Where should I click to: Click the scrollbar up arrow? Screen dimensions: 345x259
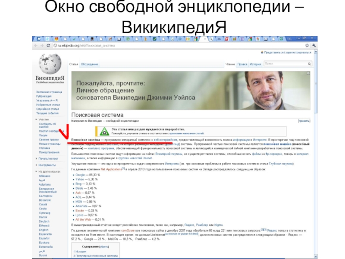tap(316, 52)
